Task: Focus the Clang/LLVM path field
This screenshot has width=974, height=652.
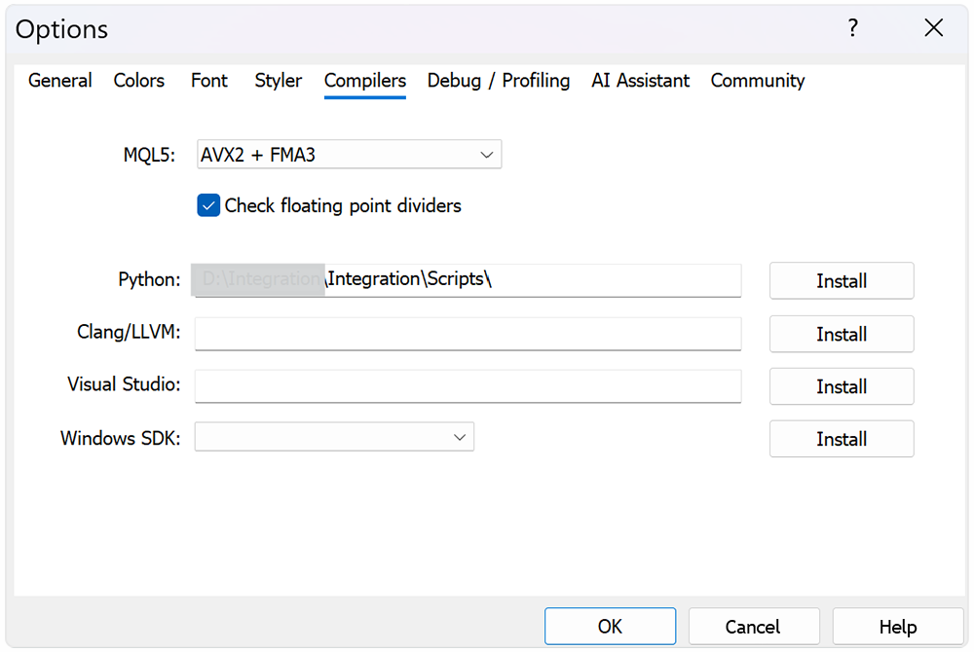Action: coord(468,334)
